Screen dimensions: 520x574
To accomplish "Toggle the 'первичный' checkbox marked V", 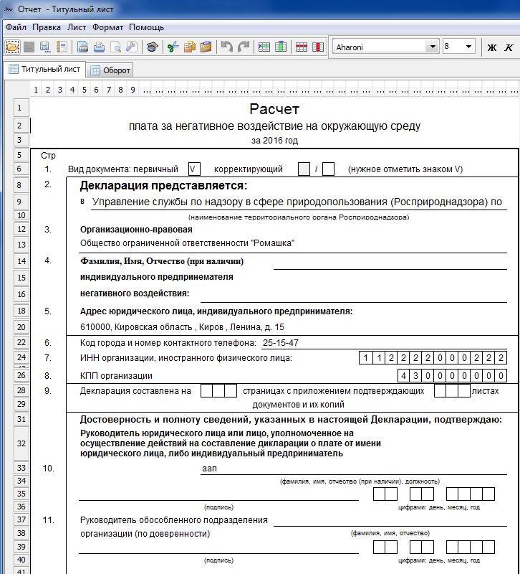I will tap(193, 169).
